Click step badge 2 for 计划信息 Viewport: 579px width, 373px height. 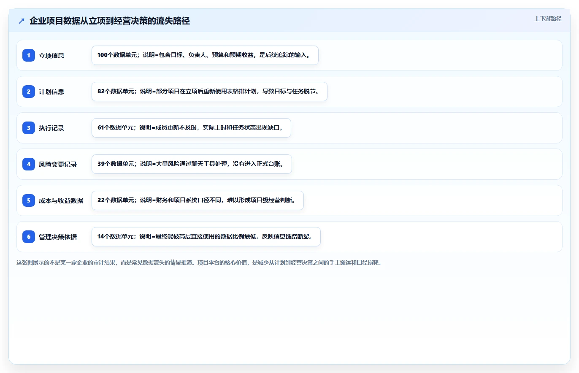click(x=29, y=92)
